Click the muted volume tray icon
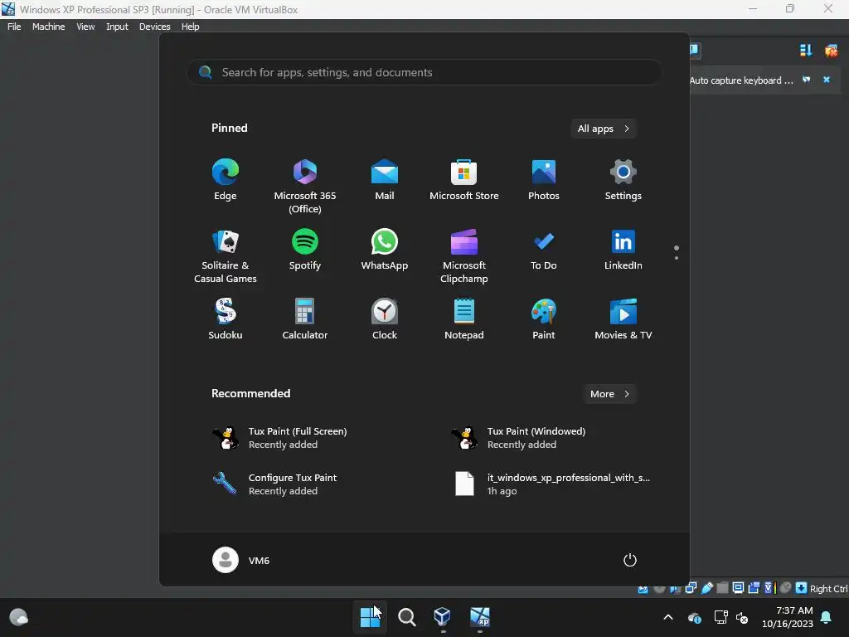Viewport: 849px width, 637px height. pos(742,617)
